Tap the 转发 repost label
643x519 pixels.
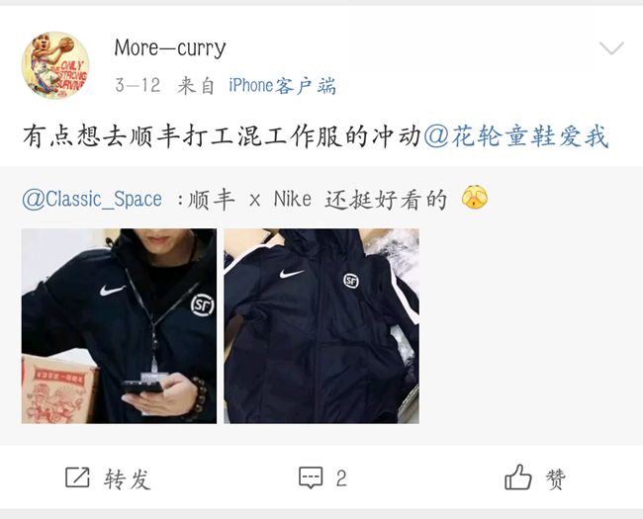point(128,478)
